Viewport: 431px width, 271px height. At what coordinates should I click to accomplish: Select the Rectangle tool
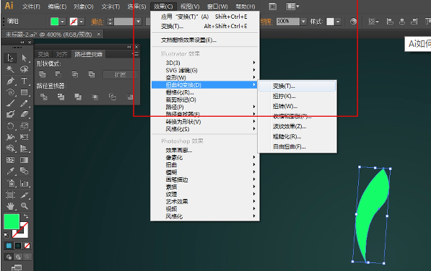pyautogui.click(x=25, y=92)
